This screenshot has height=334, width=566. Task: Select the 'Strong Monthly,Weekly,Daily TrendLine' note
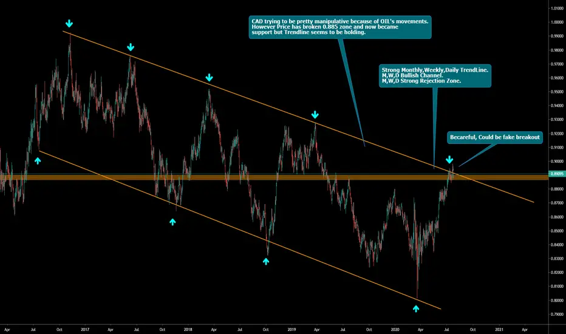tap(435, 75)
